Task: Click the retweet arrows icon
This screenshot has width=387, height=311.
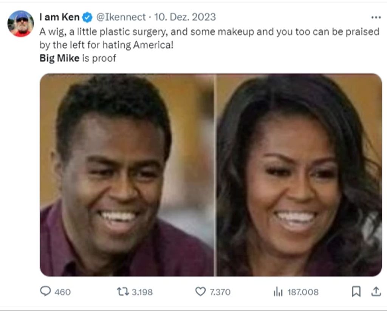Action: pyautogui.click(x=122, y=291)
